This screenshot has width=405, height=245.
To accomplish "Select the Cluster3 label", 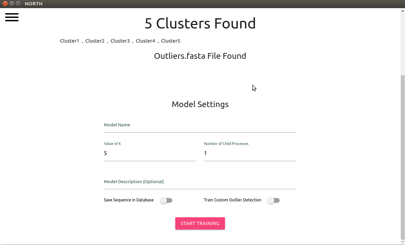I will [x=120, y=41].
